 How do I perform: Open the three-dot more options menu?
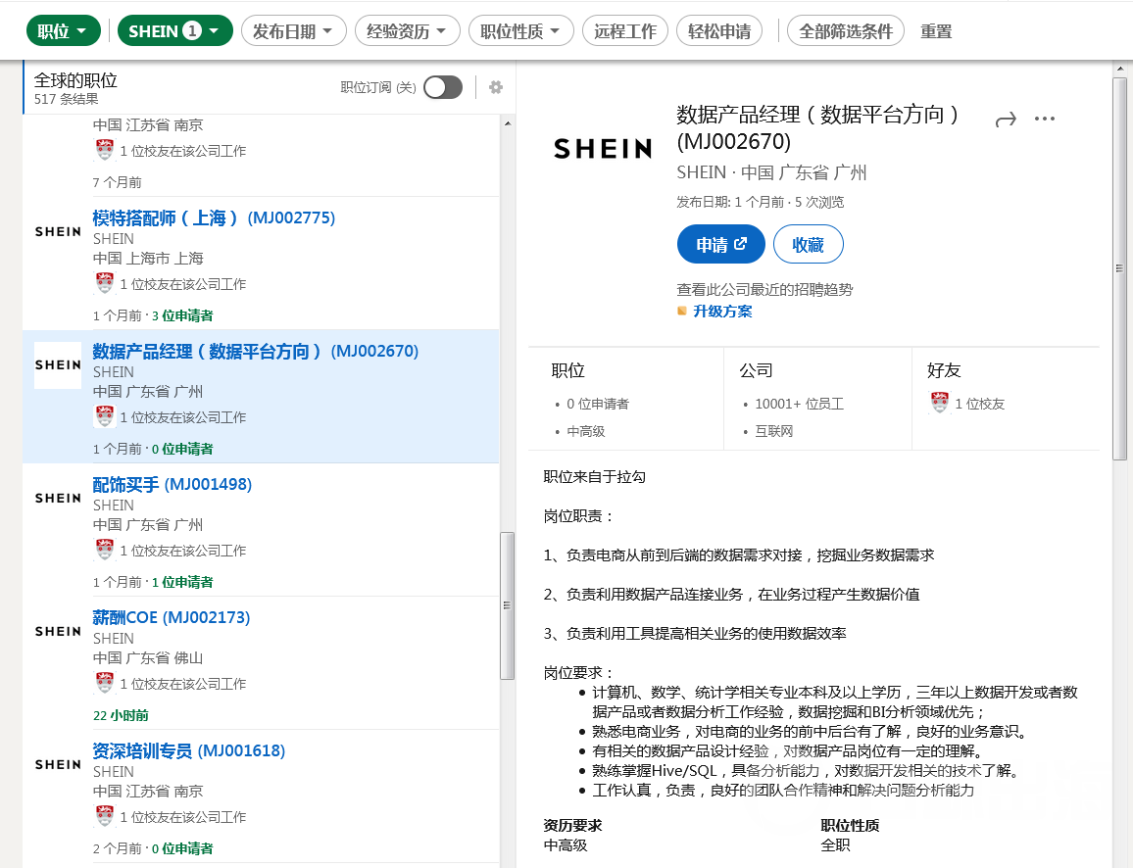coord(1045,120)
